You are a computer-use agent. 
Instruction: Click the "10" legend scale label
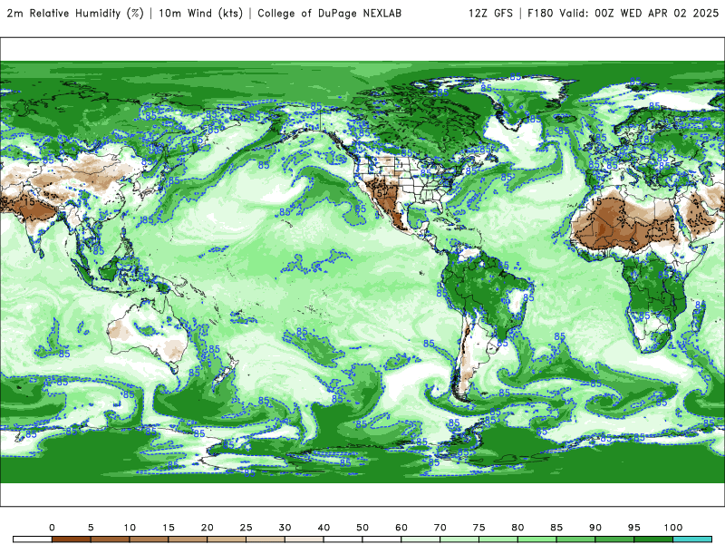point(130,528)
